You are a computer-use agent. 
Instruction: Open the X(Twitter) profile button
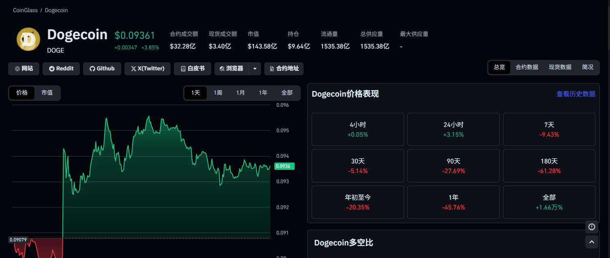(148, 69)
